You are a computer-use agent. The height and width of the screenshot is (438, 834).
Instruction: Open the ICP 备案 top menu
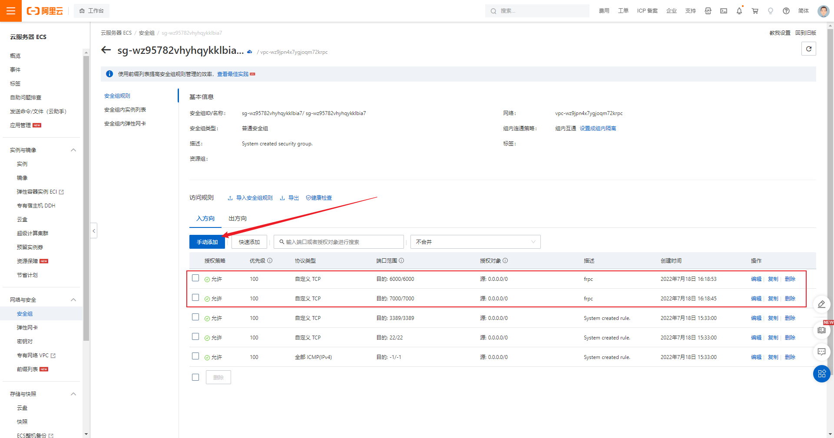647,11
